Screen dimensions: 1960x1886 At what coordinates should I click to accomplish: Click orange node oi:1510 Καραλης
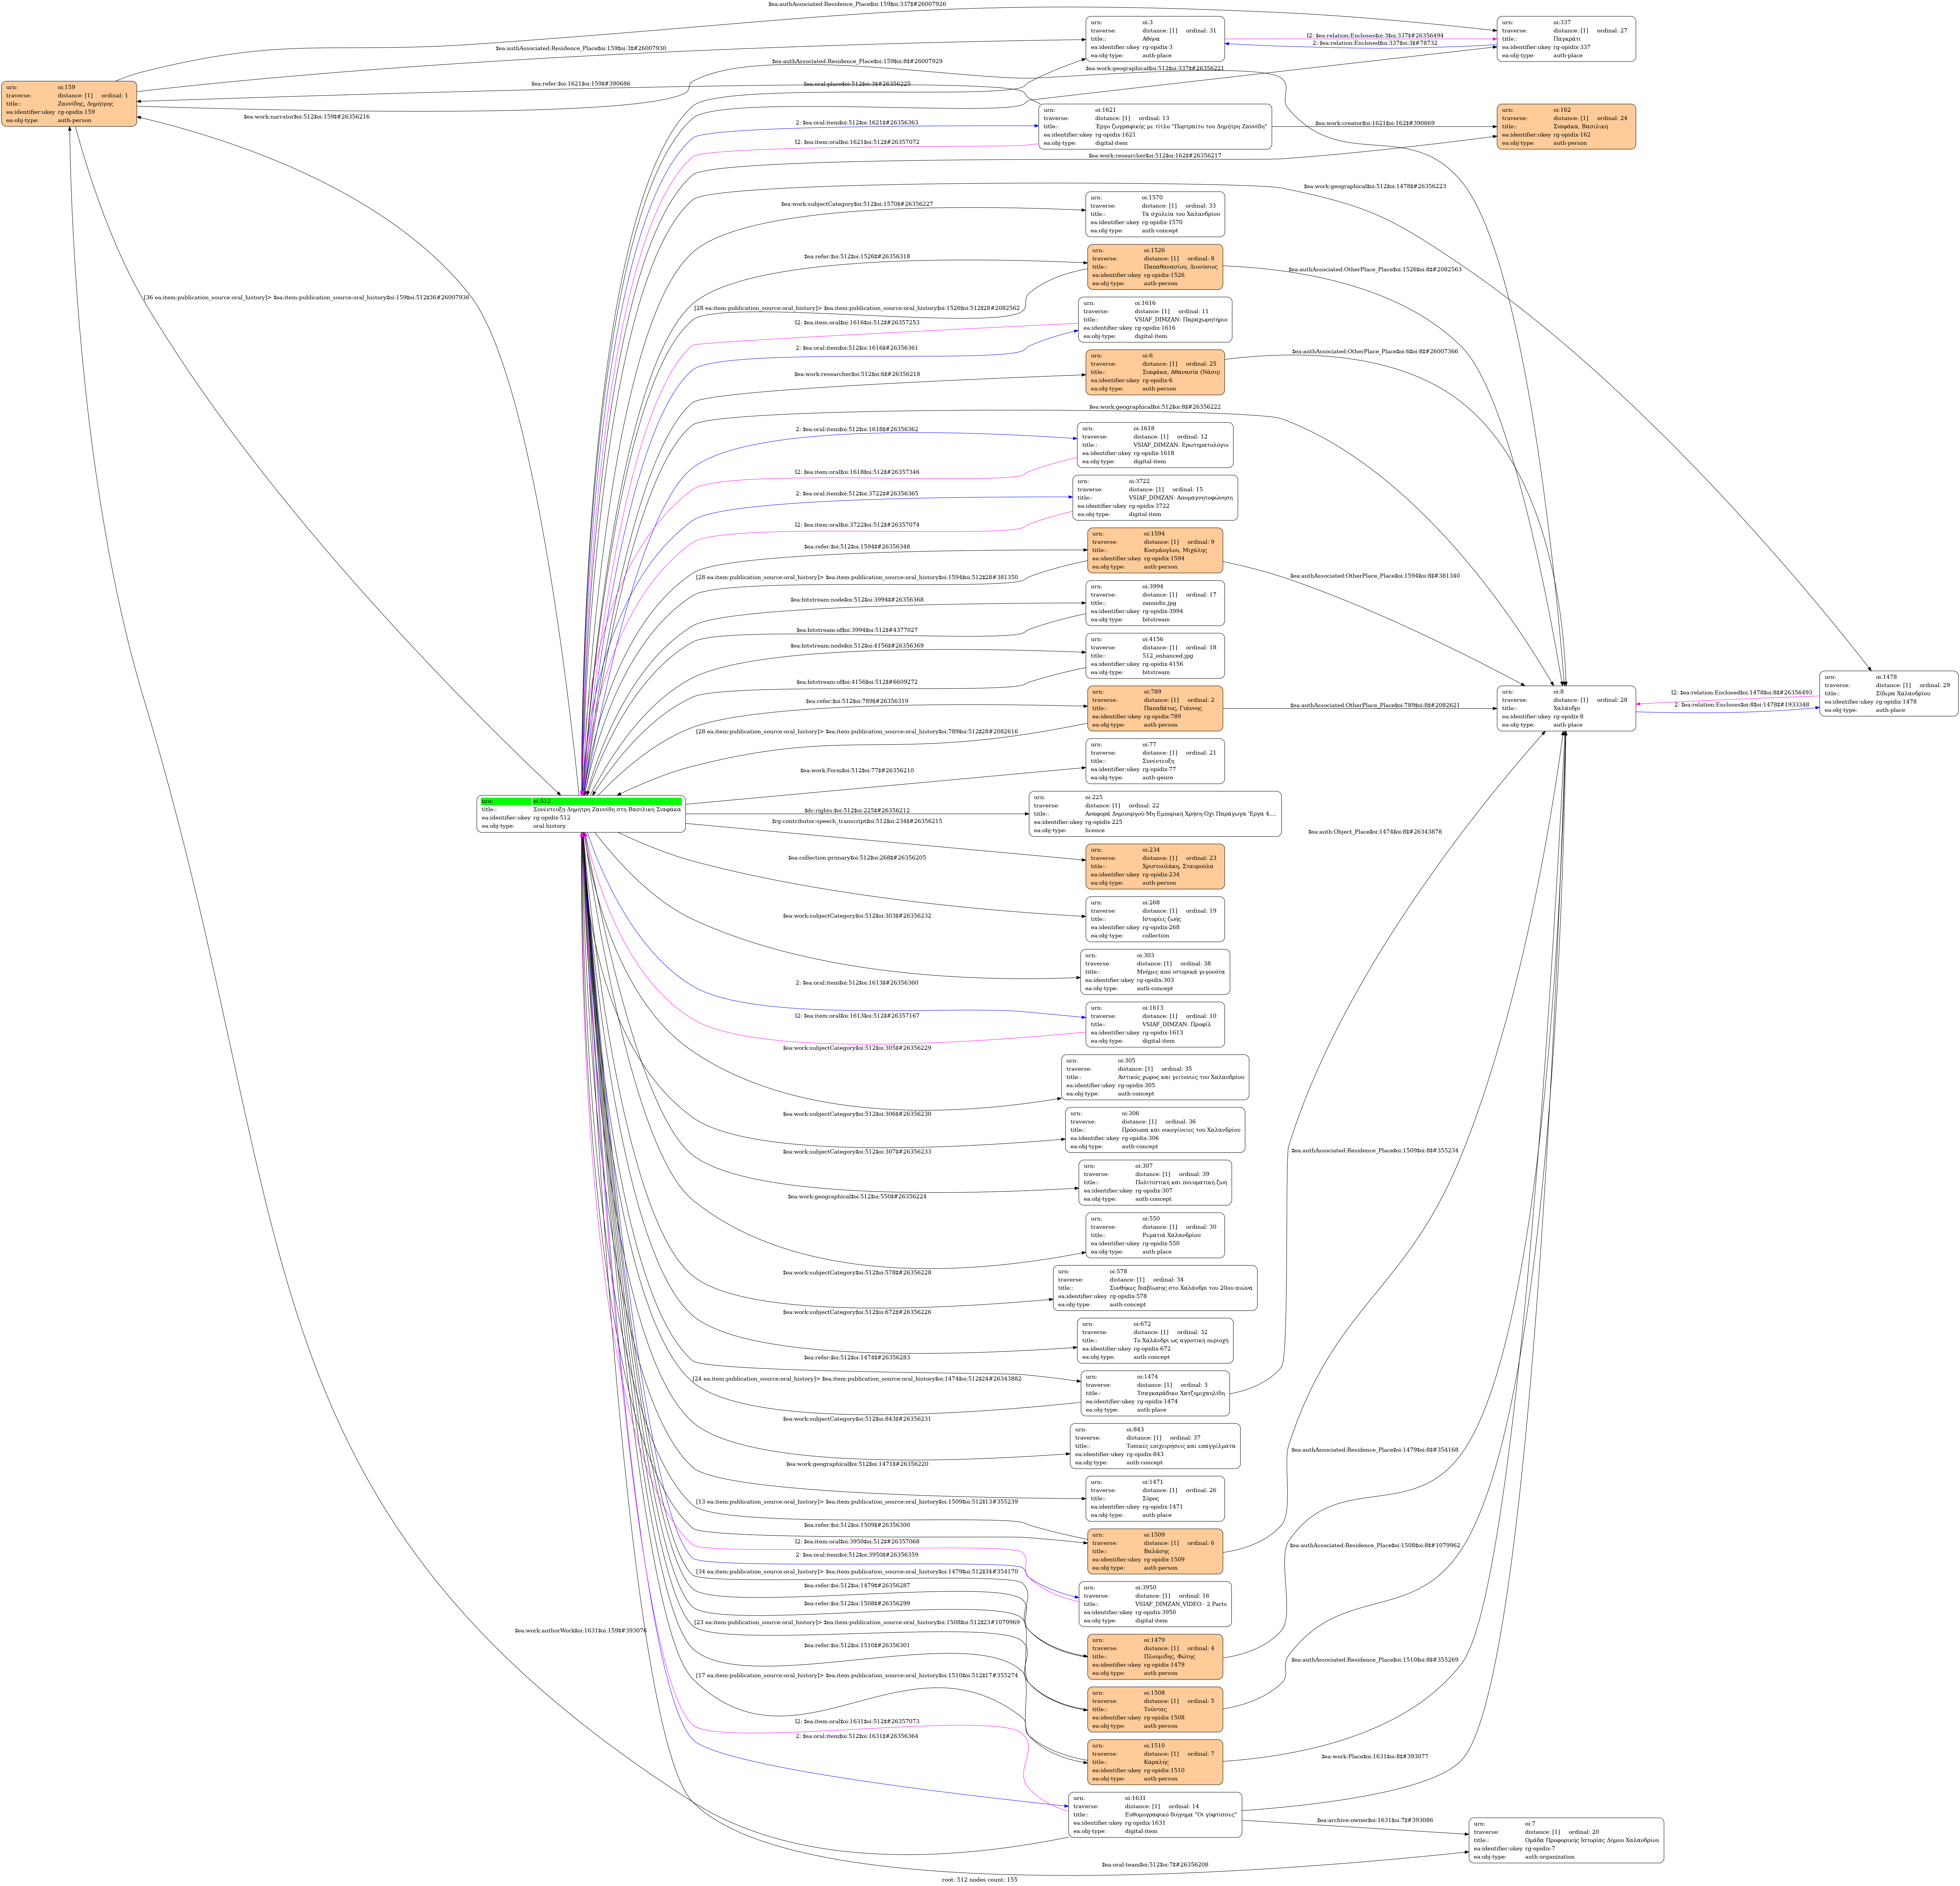point(1155,1762)
